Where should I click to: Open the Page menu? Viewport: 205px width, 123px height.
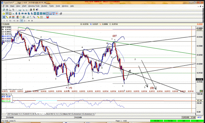pos(12,6)
